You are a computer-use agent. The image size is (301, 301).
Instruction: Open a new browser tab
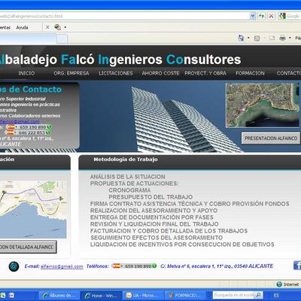(x=62, y=39)
